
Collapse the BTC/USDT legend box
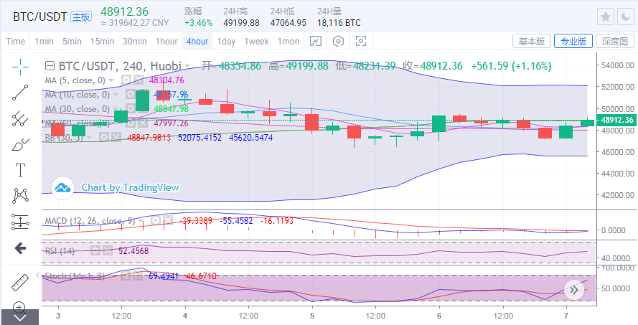tap(50, 66)
